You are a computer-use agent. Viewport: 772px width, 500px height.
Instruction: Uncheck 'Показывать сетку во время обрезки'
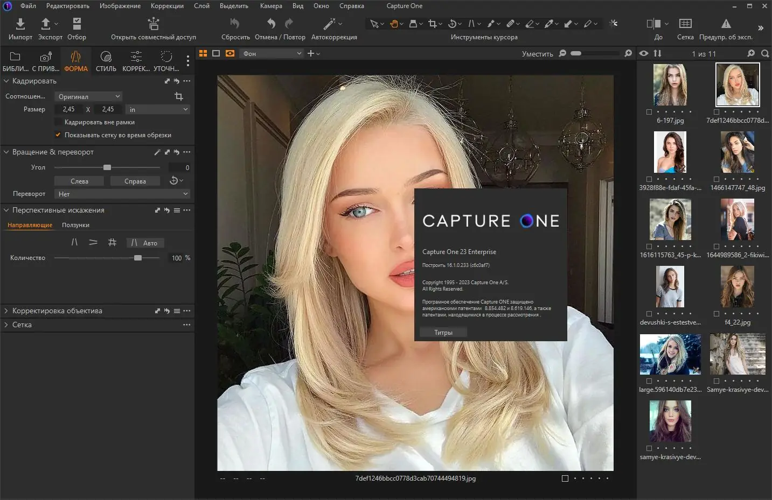click(x=58, y=135)
